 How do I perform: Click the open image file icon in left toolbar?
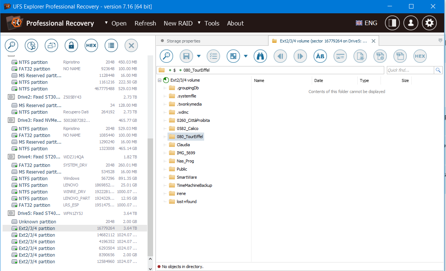click(51, 46)
